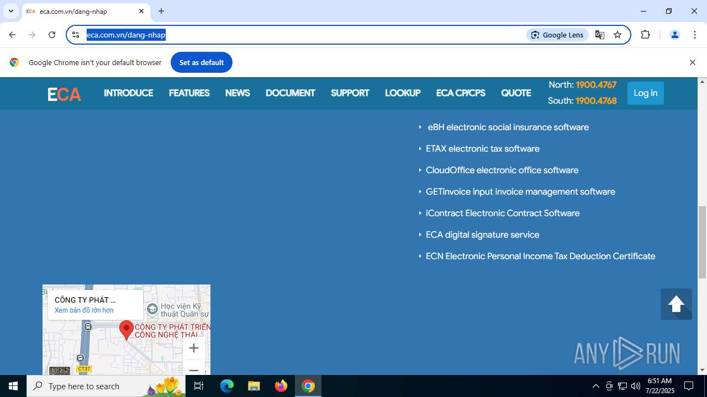Launch Firefox from taskbar
Image resolution: width=707 pixels, height=397 pixels.
click(x=281, y=386)
